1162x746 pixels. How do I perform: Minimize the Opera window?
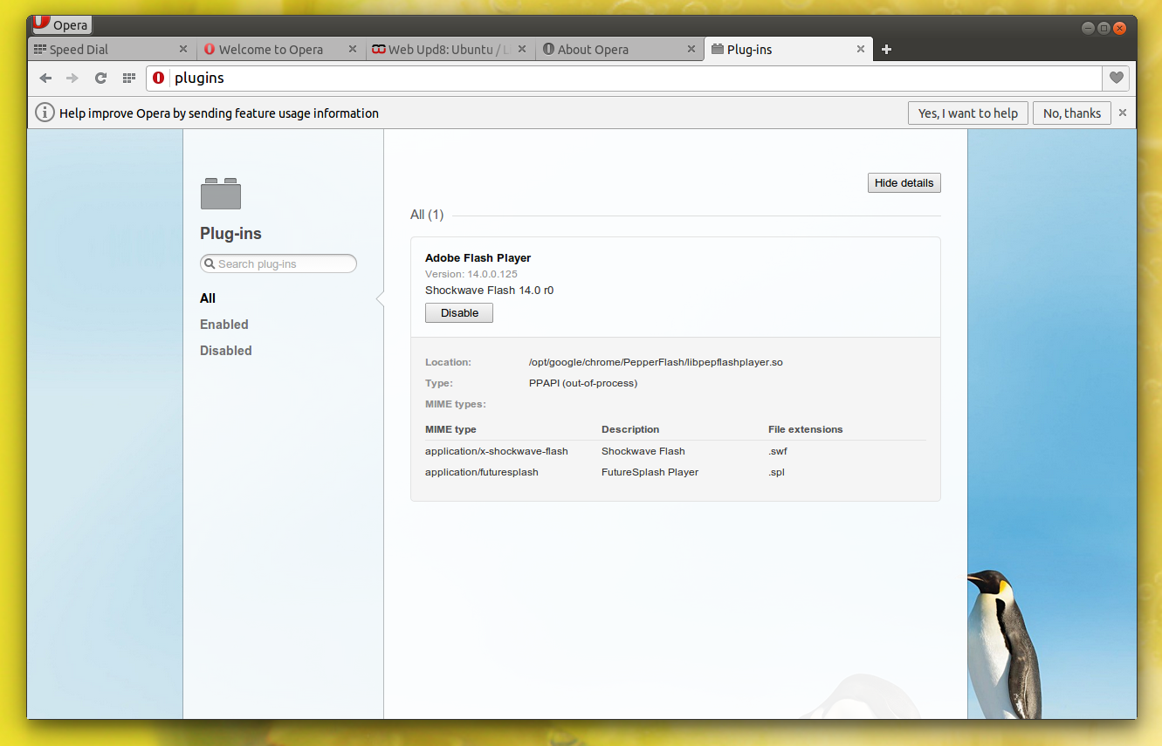1089,28
